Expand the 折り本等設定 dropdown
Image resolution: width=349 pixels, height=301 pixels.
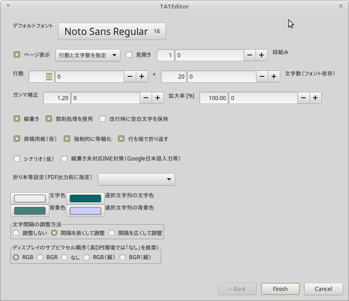click(x=136, y=180)
